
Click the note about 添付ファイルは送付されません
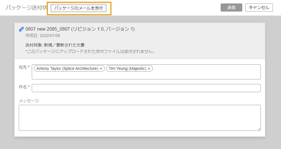[90, 52]
